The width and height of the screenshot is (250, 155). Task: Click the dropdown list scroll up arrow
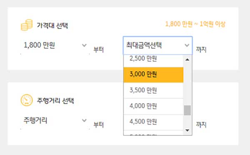point(187,60)
